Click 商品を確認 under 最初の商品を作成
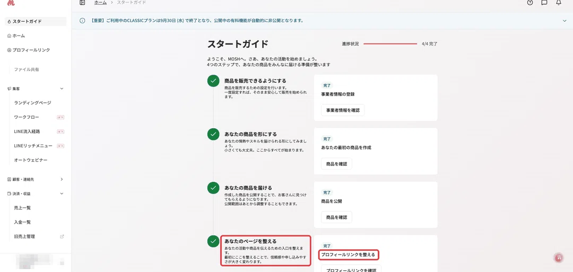This screenshot has height=272, width=573. click(x=336, y=163)
